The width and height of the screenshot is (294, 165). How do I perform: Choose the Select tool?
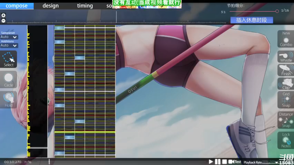pos(8,59)
